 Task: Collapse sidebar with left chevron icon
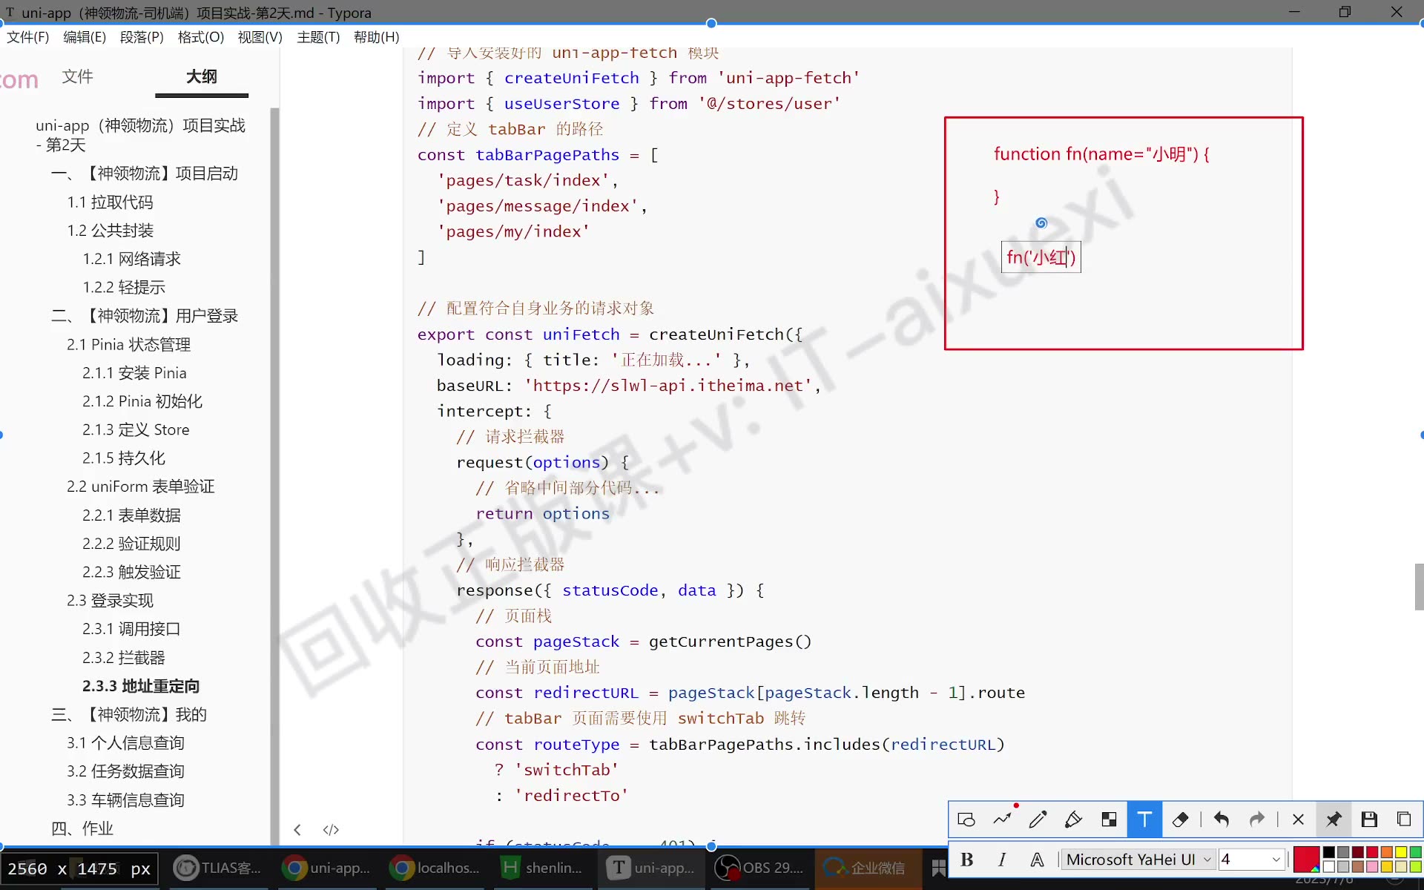[297, 830]
